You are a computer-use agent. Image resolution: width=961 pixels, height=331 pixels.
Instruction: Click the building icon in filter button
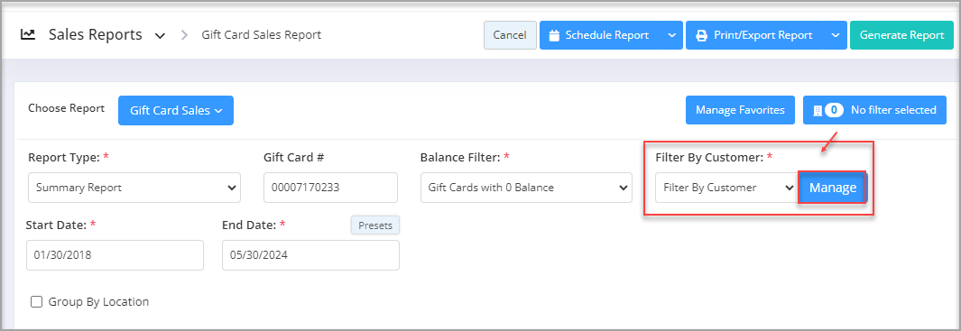pos(817,110)
